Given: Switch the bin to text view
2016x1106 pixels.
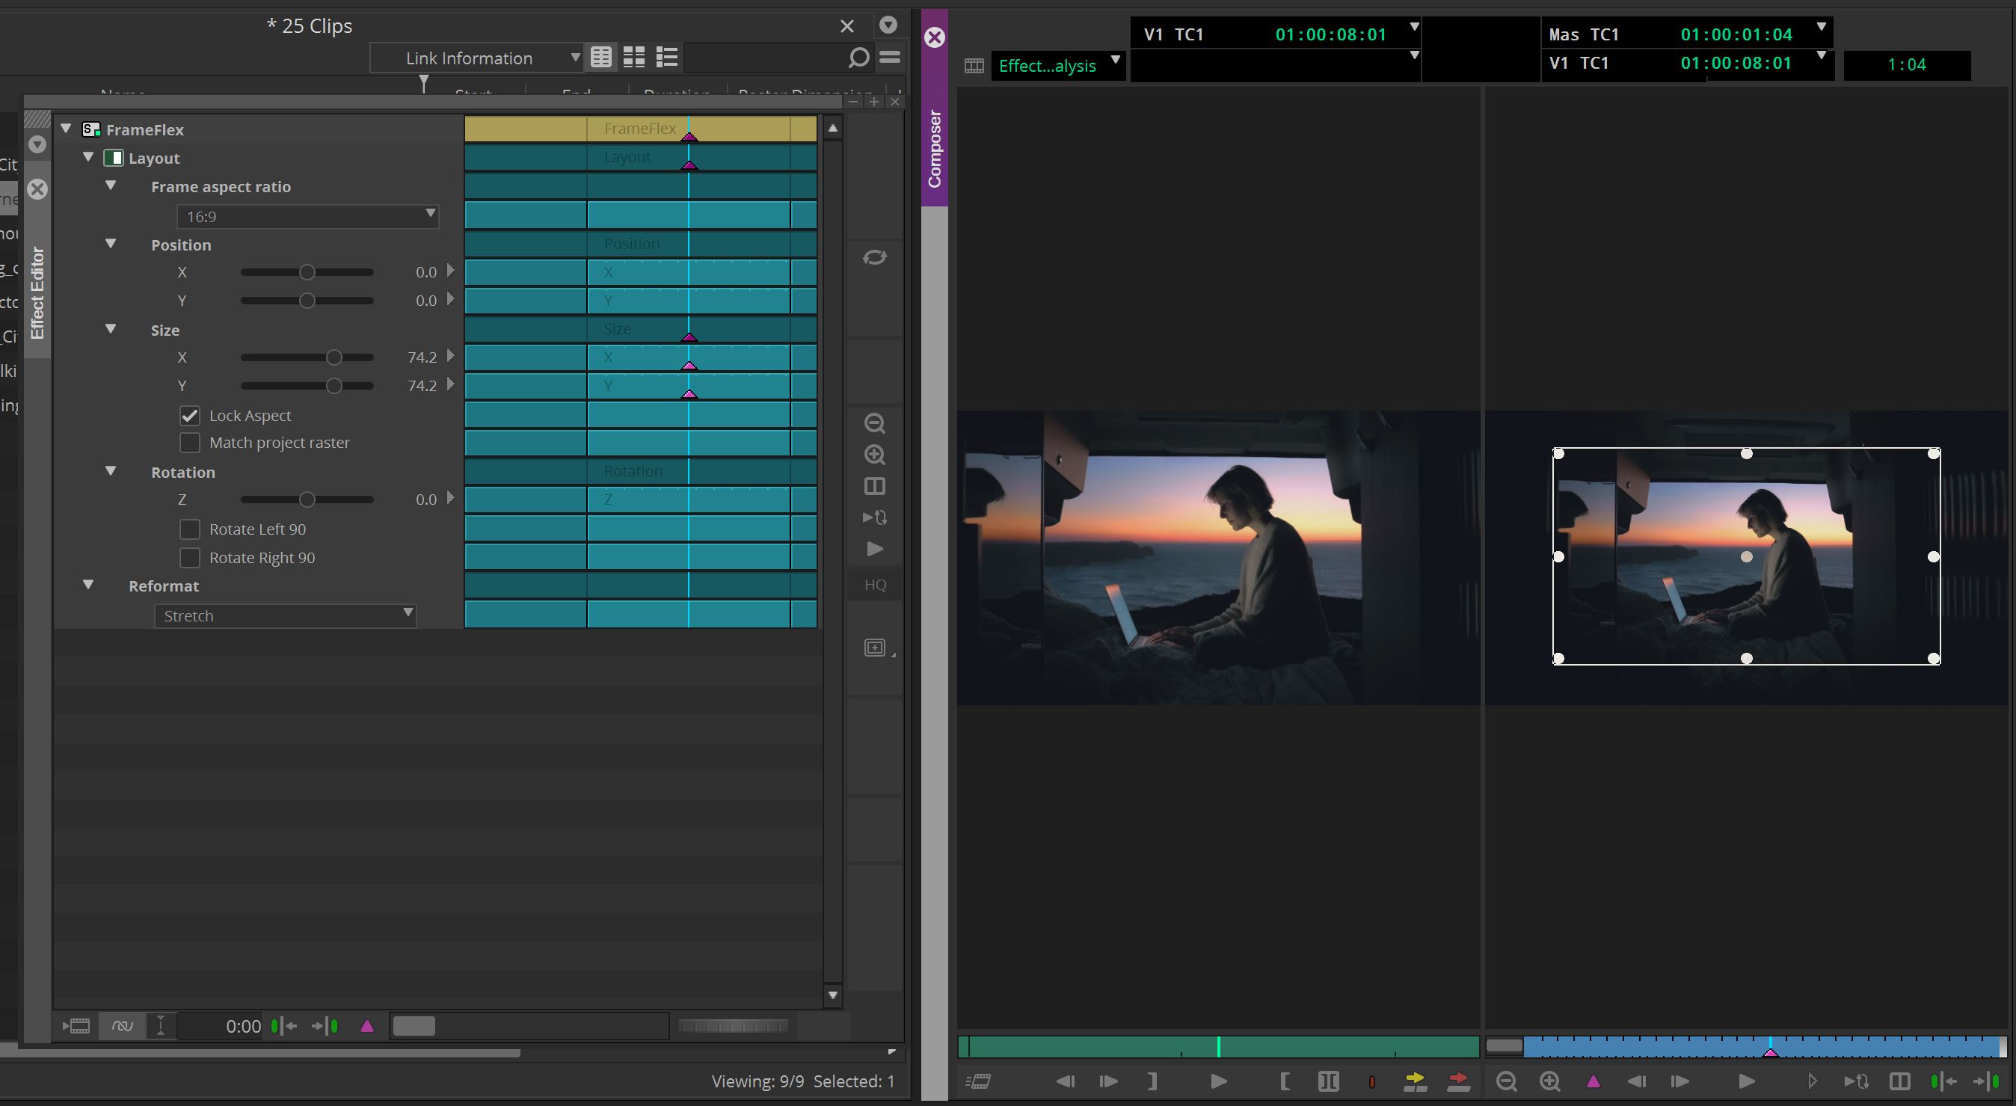Looking at the screenshot, I should point(601,57).
